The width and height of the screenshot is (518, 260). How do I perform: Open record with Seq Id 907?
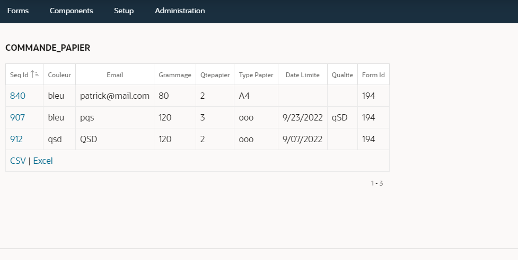tap(17, 117)
